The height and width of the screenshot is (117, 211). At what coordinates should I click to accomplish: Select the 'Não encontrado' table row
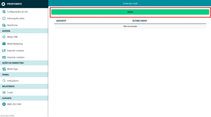130,26
